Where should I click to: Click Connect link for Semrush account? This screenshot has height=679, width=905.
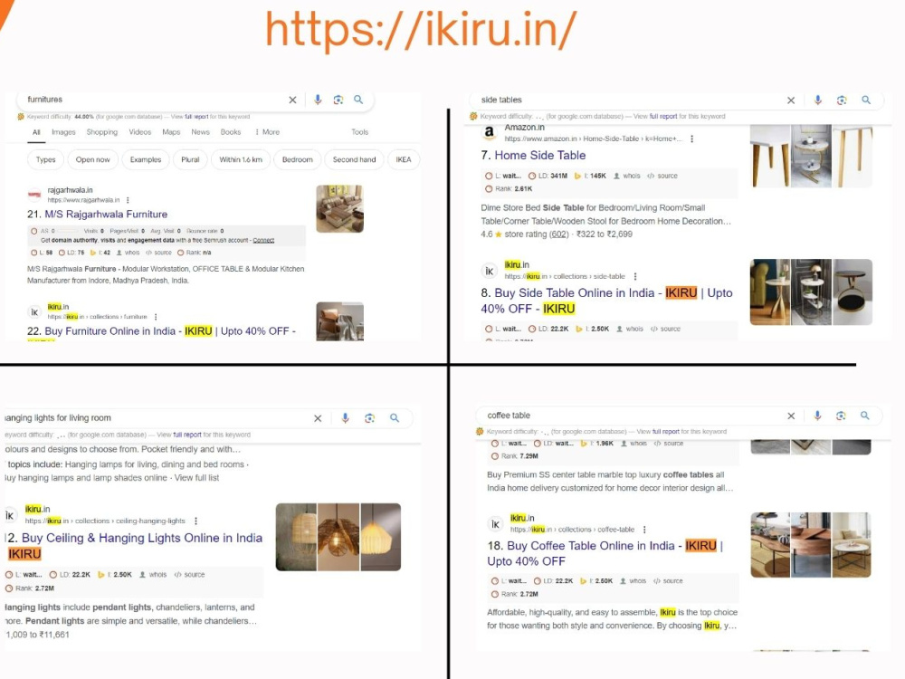[263, 240]
